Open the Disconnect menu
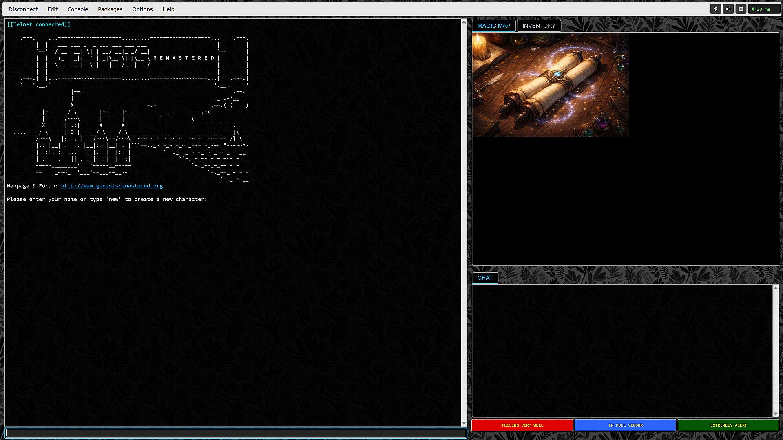This screenshot has width=783, height=440. tap(23, 9)
